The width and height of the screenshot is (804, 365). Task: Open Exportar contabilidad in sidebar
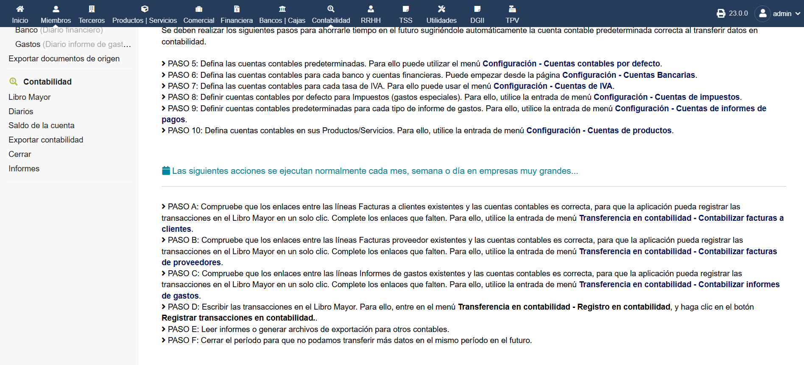(x=46, y=140)
